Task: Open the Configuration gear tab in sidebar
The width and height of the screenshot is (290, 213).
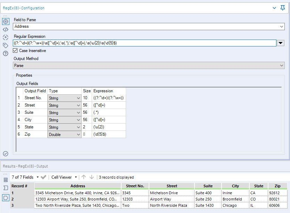Action: click(6, 22)
